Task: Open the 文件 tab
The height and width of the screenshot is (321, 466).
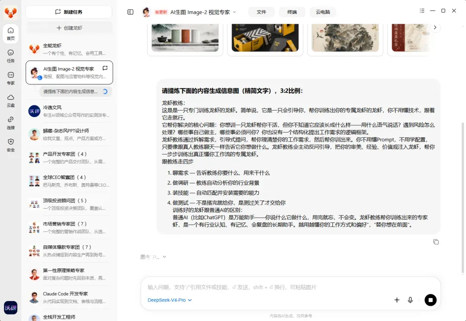Action: click(x=261, y=12)
